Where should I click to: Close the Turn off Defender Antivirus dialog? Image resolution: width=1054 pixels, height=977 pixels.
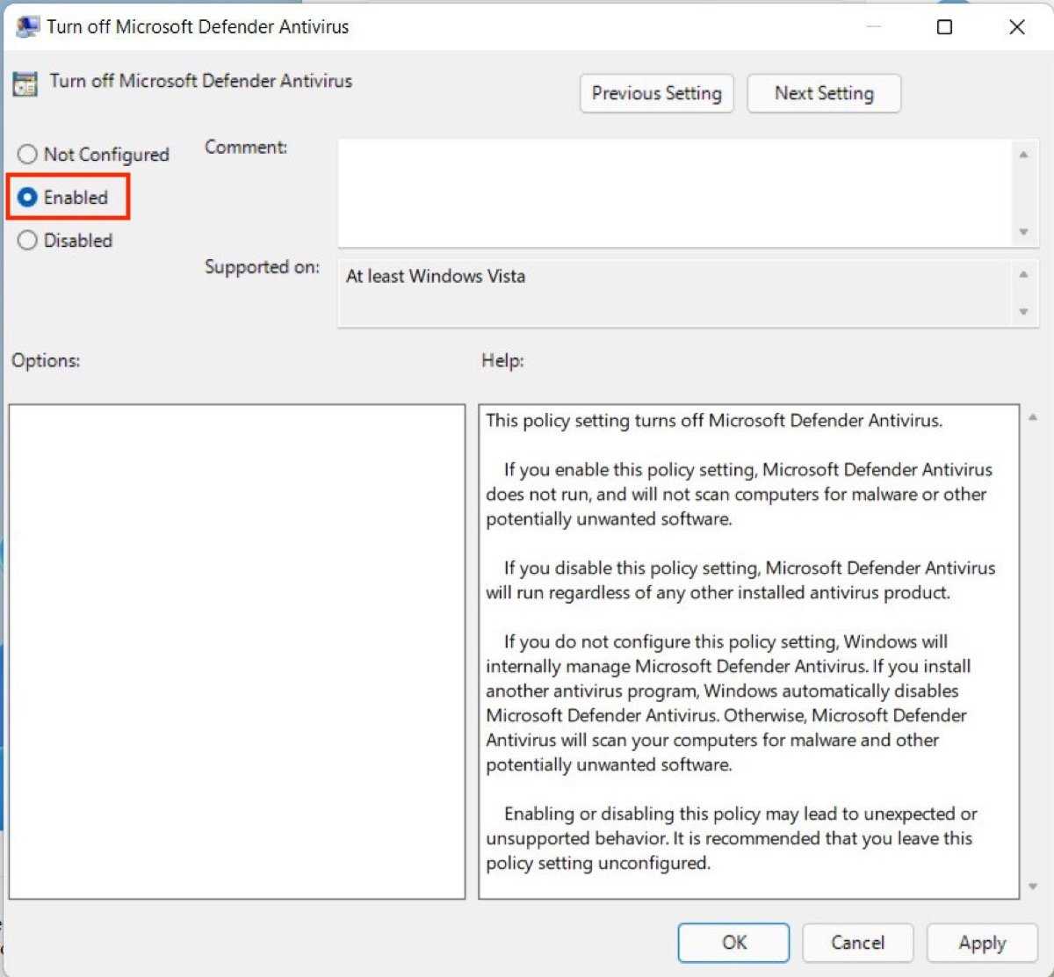[1016, 27]
